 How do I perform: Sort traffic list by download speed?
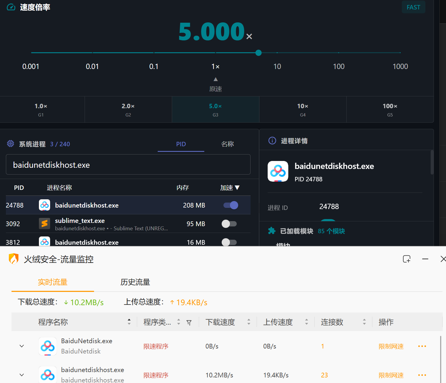click(x=249, y=322)
